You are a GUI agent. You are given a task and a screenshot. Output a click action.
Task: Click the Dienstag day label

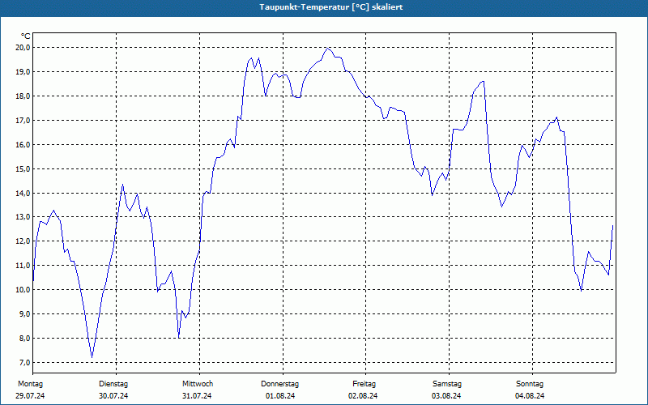[113, 384]
